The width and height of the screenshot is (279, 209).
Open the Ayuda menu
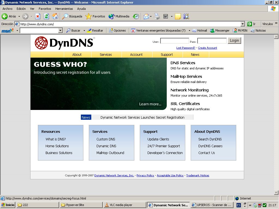(x=81, y=9)
